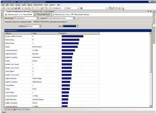Open the Mining Model menu
This screenshot has height=114, width=156.
38,5
